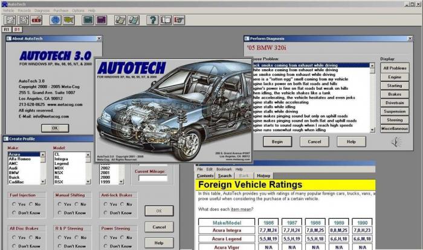423x250 pixels.
Task: Select No for R & P Steering
Action: tap(77, 237)
